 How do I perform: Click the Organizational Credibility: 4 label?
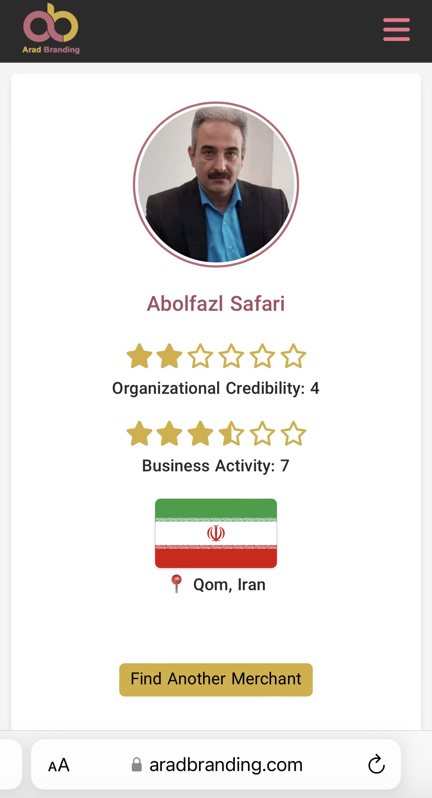click(x=216, y=388)
